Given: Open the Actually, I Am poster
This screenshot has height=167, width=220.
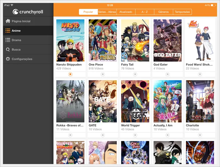Looking at the screenshot, I should (x=168, y=101).
